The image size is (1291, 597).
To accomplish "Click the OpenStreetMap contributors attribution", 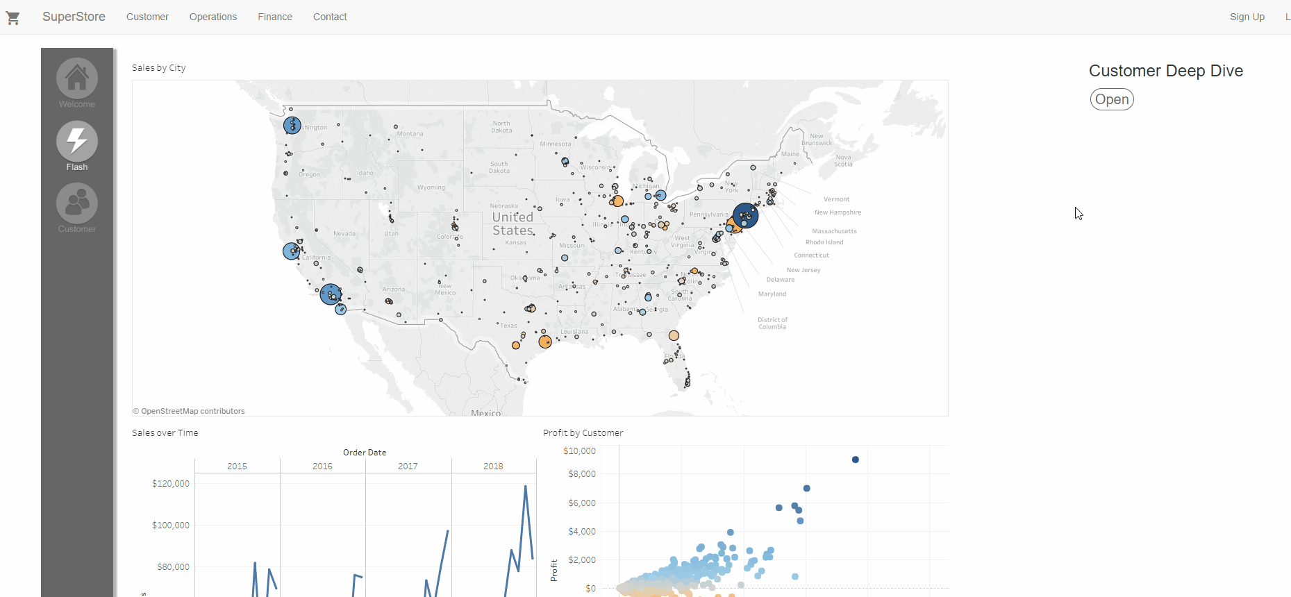I will 189,411.
